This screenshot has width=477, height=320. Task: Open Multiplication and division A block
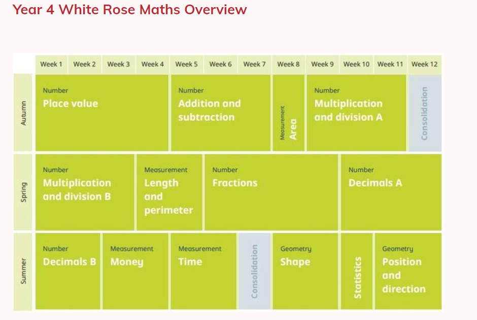click(356, 113)
